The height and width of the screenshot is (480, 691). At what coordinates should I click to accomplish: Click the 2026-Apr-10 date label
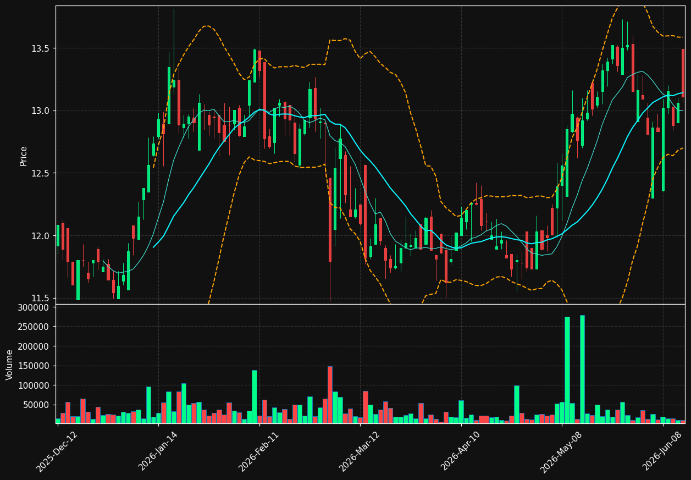tap(461, 452)
